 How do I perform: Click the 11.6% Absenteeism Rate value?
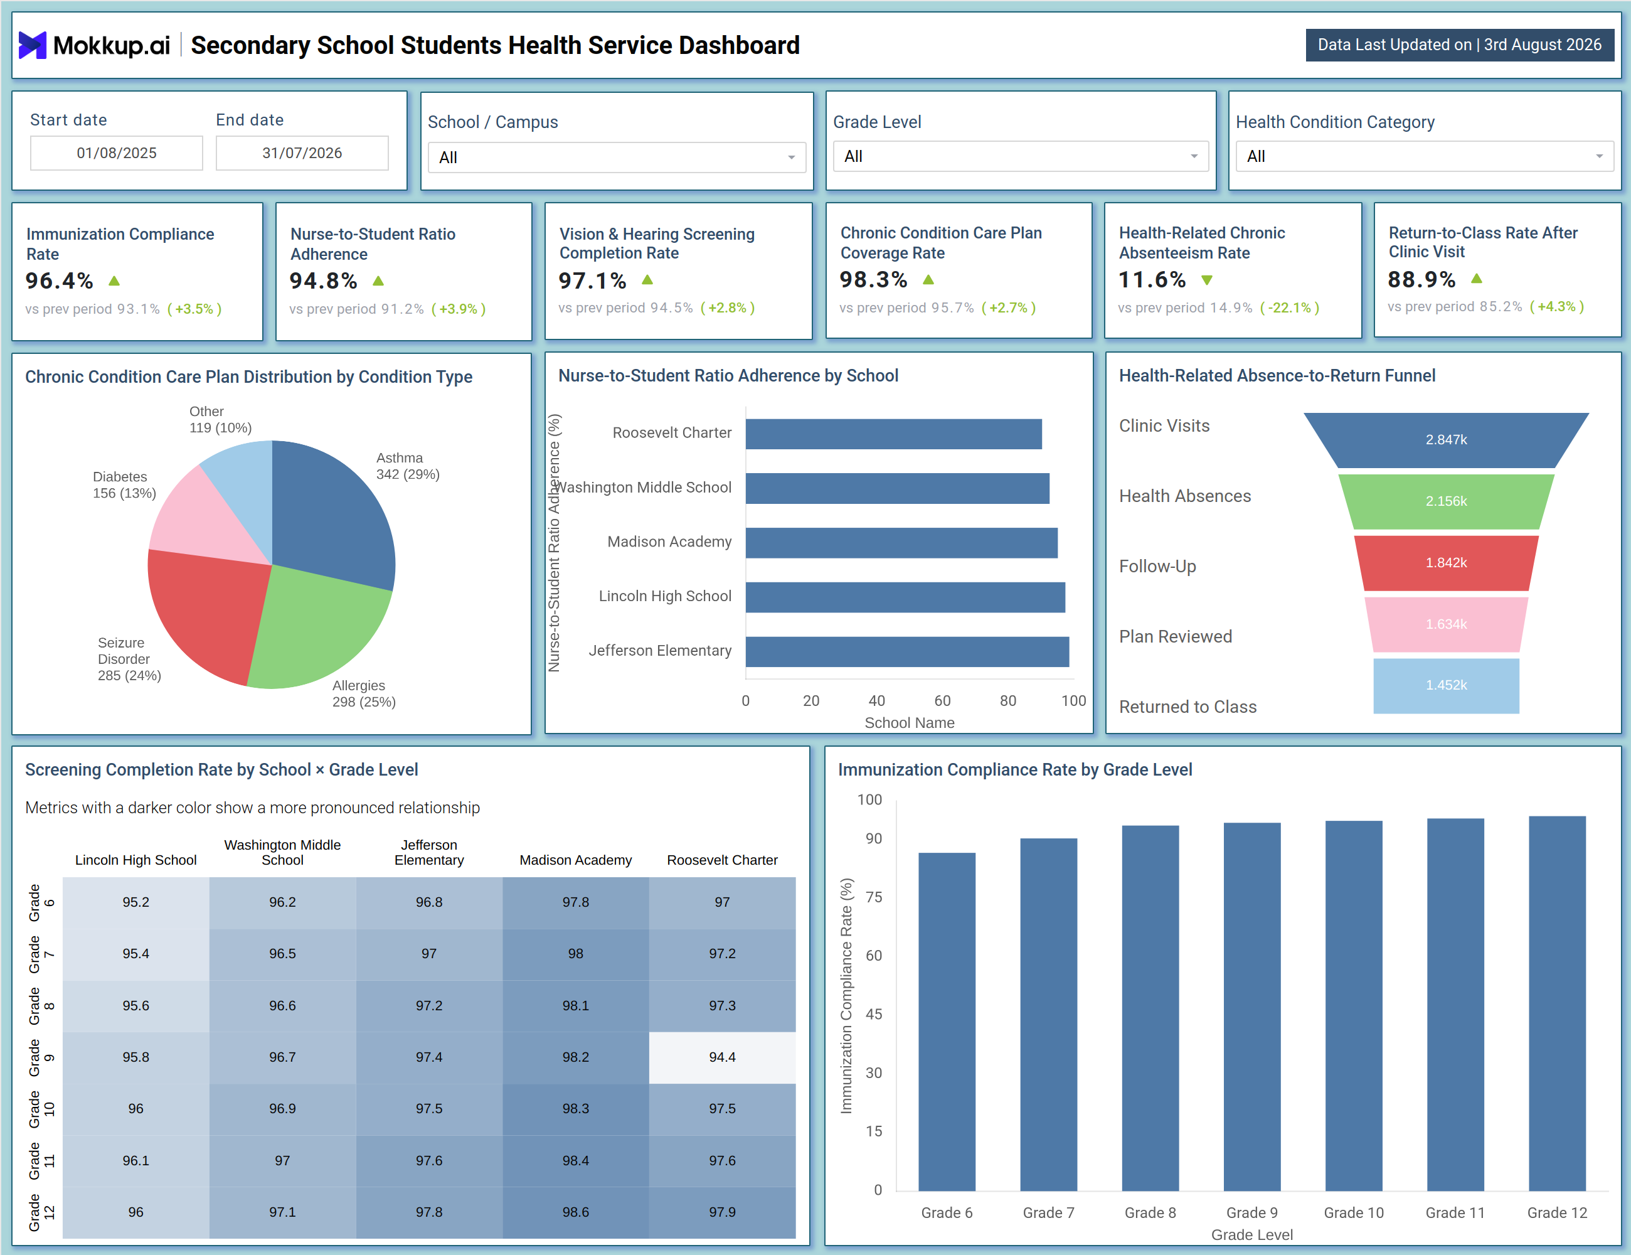pyautogui.click(x=1152, y=280)
